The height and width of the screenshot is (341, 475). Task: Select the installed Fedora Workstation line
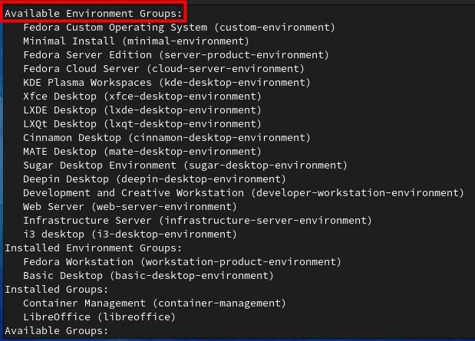pyautogui.click(x=182, y=261)
